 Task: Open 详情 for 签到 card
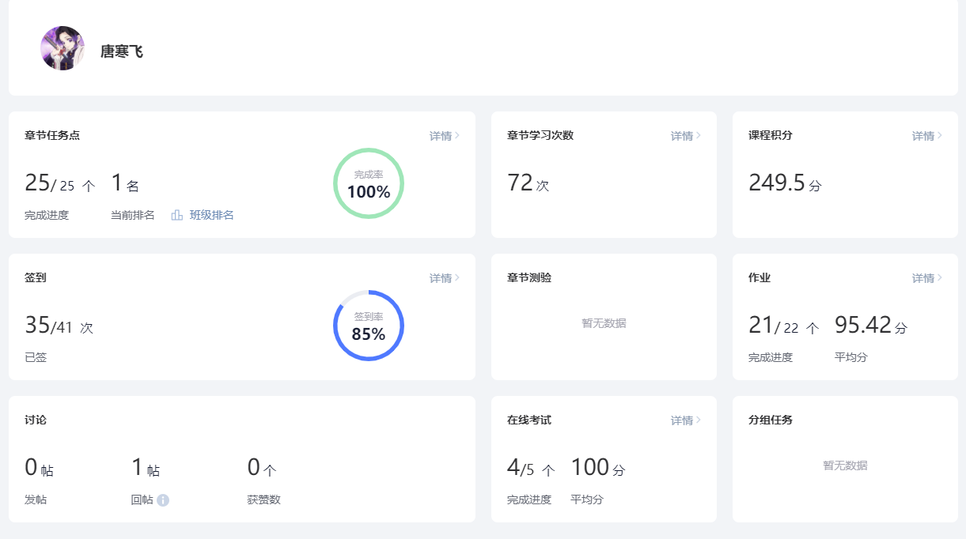point(445,278)
